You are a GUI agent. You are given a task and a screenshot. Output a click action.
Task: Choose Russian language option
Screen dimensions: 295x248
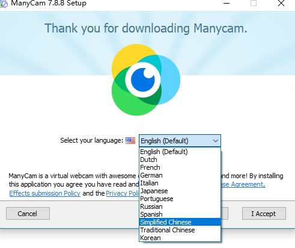(180, 206)
